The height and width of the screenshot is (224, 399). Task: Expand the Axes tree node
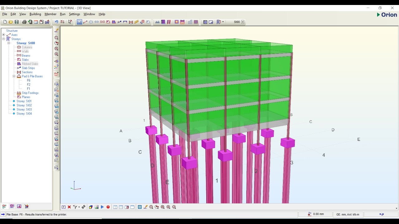[x=3, y=35]
